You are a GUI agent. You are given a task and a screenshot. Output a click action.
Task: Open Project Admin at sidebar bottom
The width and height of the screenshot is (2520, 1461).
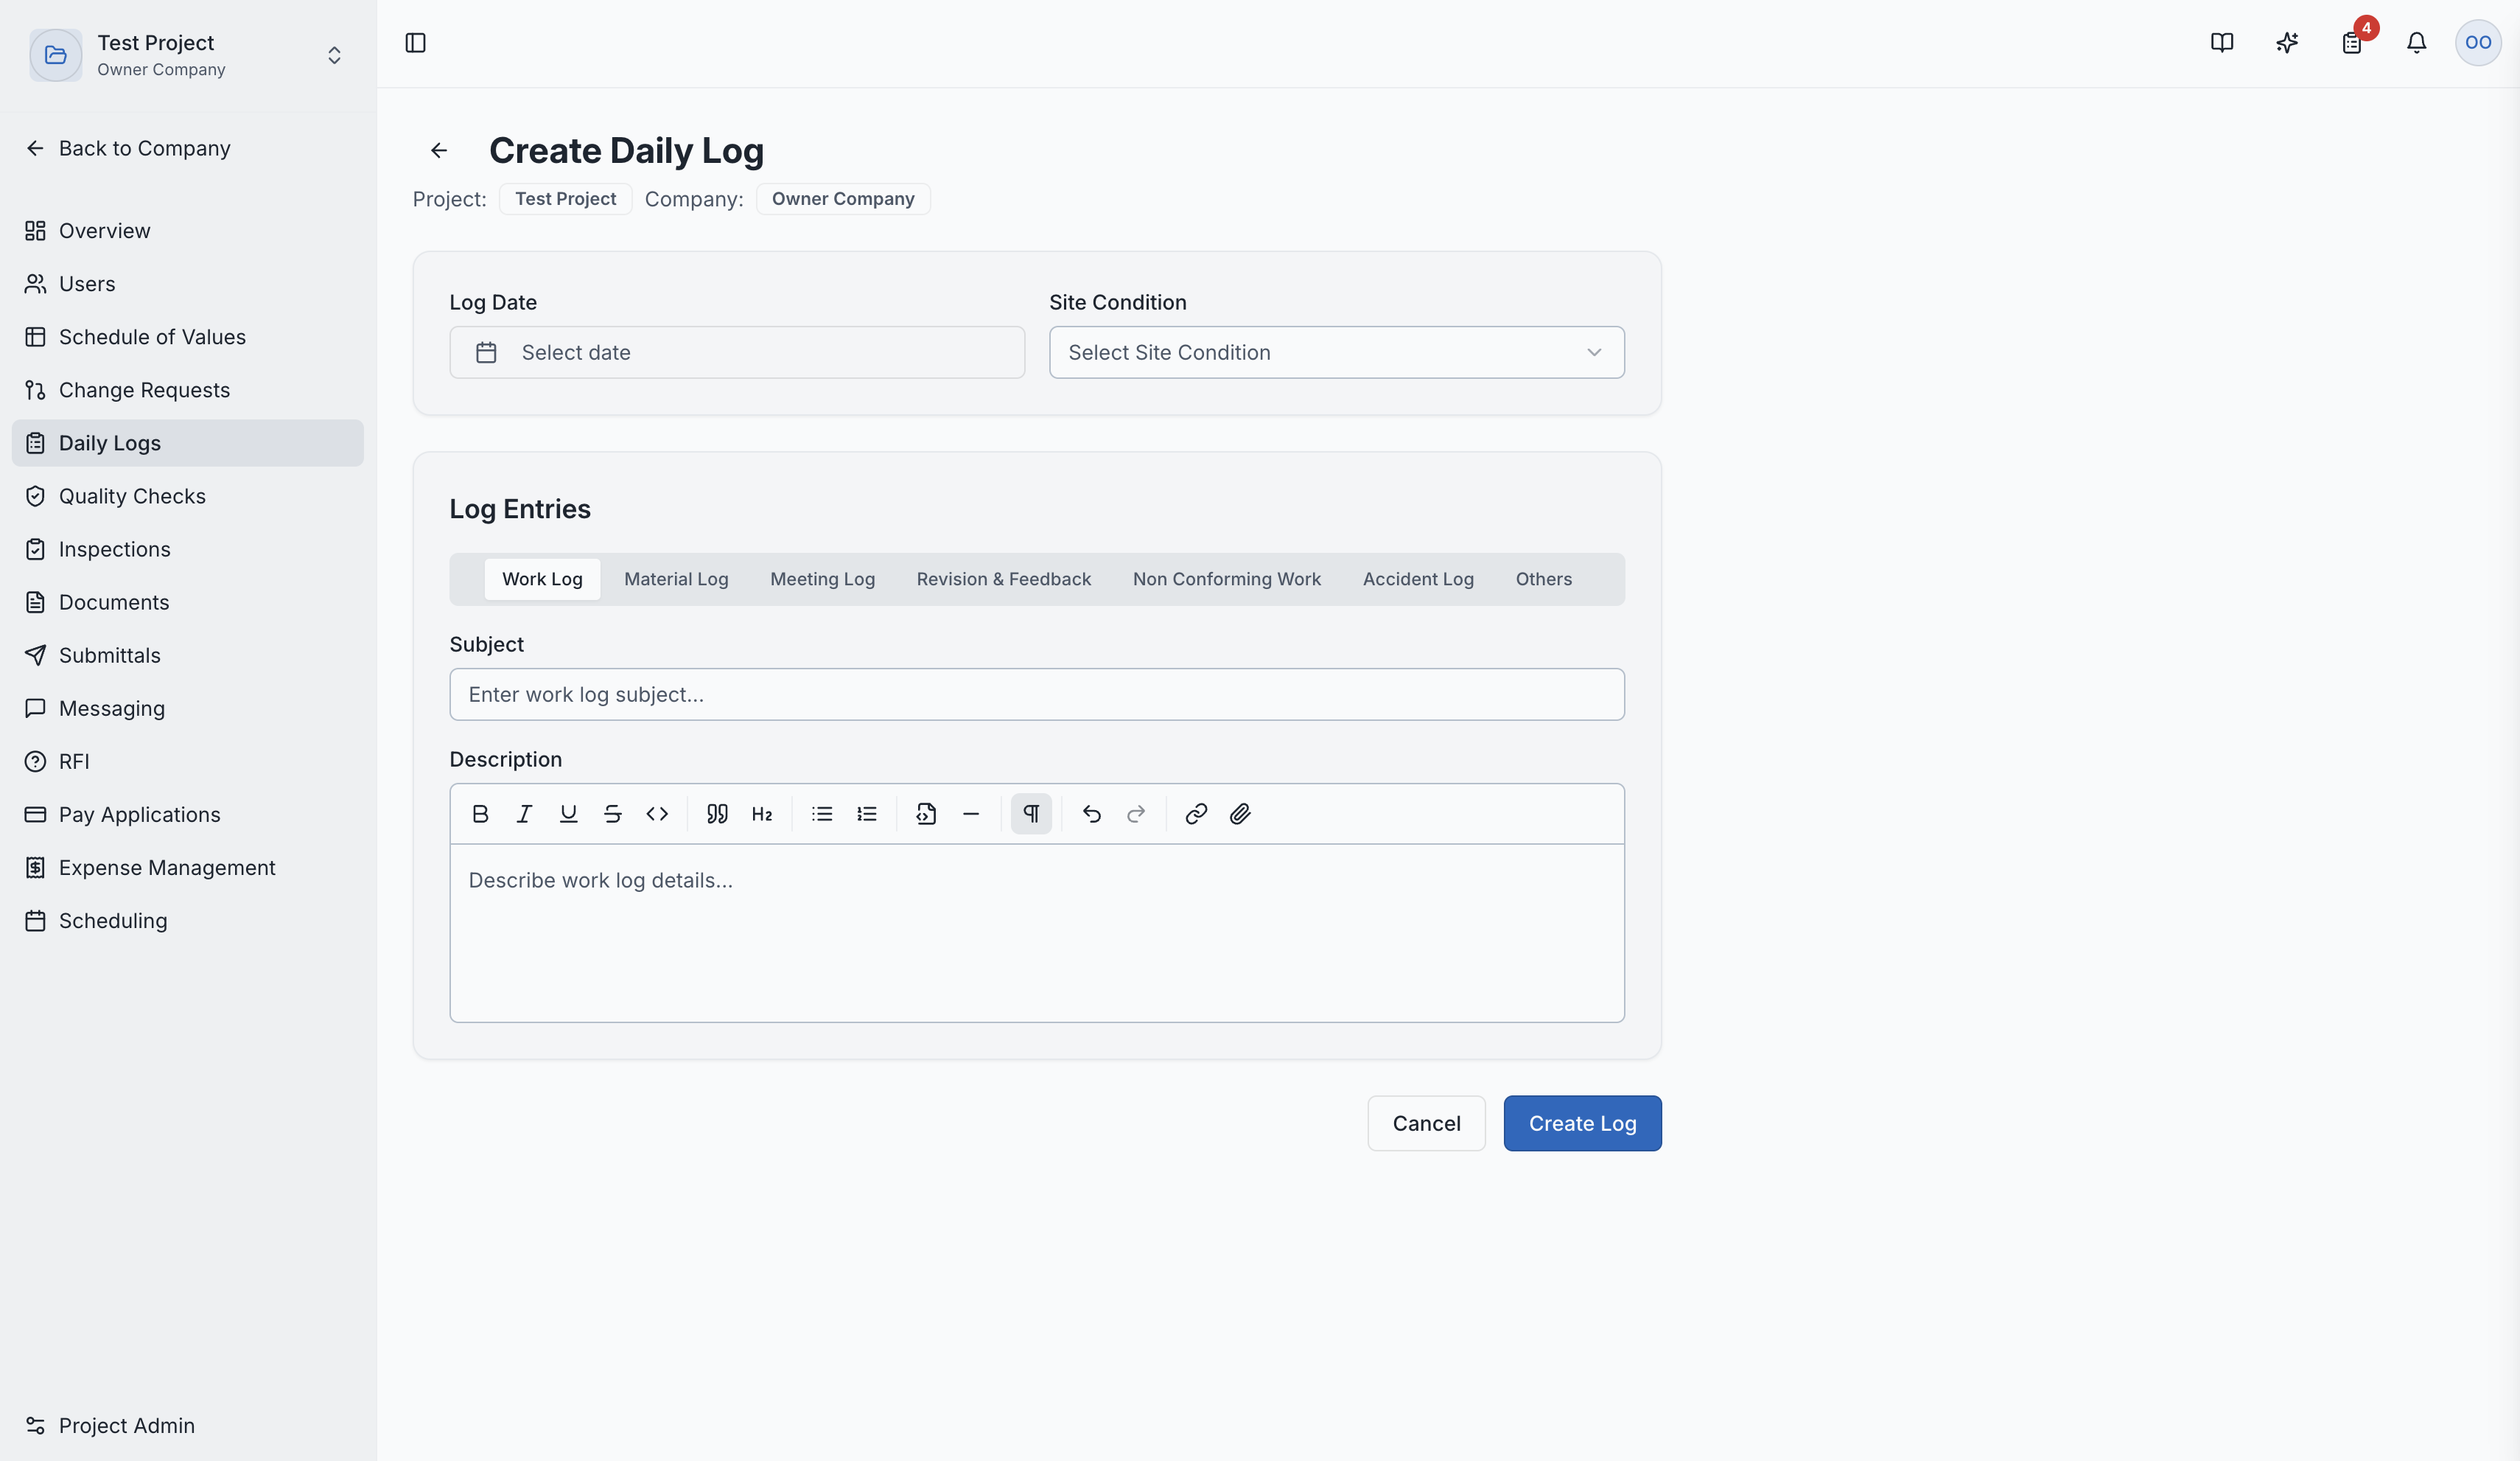pyautogui.click(x=187, y=1426)
